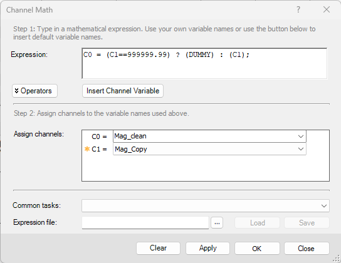Click the help question mark icon
The height and width of the screenshot is (263, 341).
[x=298, y=9]
